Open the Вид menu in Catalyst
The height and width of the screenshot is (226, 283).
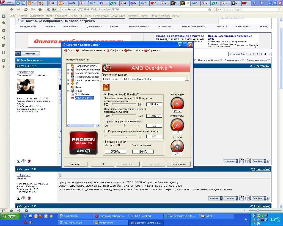pyautogui.click(x=69, y=50)
